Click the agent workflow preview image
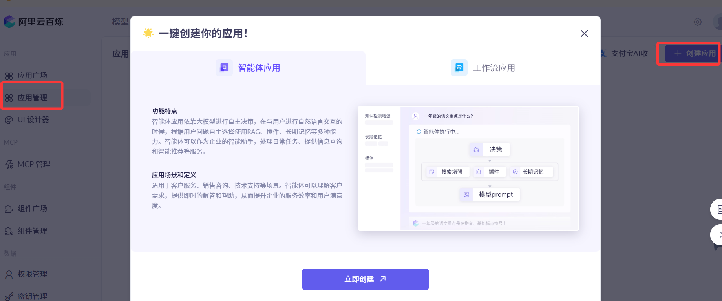 (468, 168)
